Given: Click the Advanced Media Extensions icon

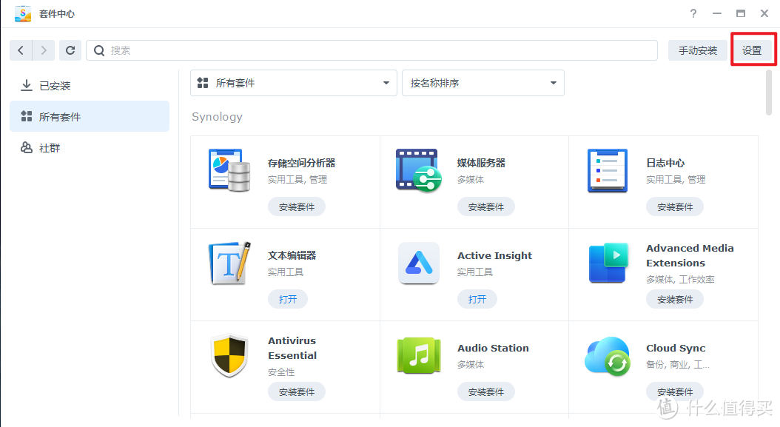Looking at the screenshot, I should [x=608, y=263].
